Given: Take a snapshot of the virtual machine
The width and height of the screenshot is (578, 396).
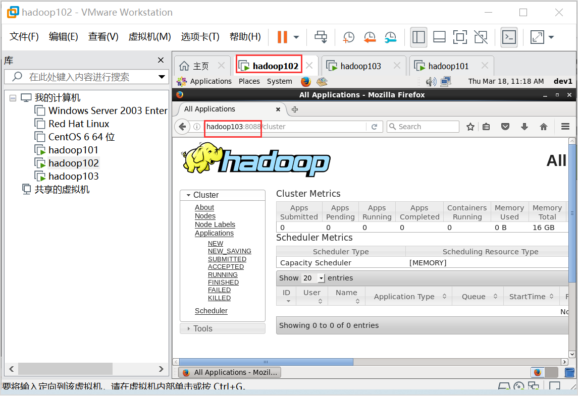Looking at the screenshot, I should 348,37.
